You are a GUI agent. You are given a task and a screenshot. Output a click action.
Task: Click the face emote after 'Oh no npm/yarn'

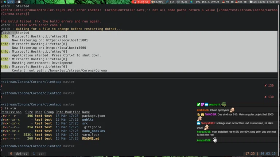(232, 110)
